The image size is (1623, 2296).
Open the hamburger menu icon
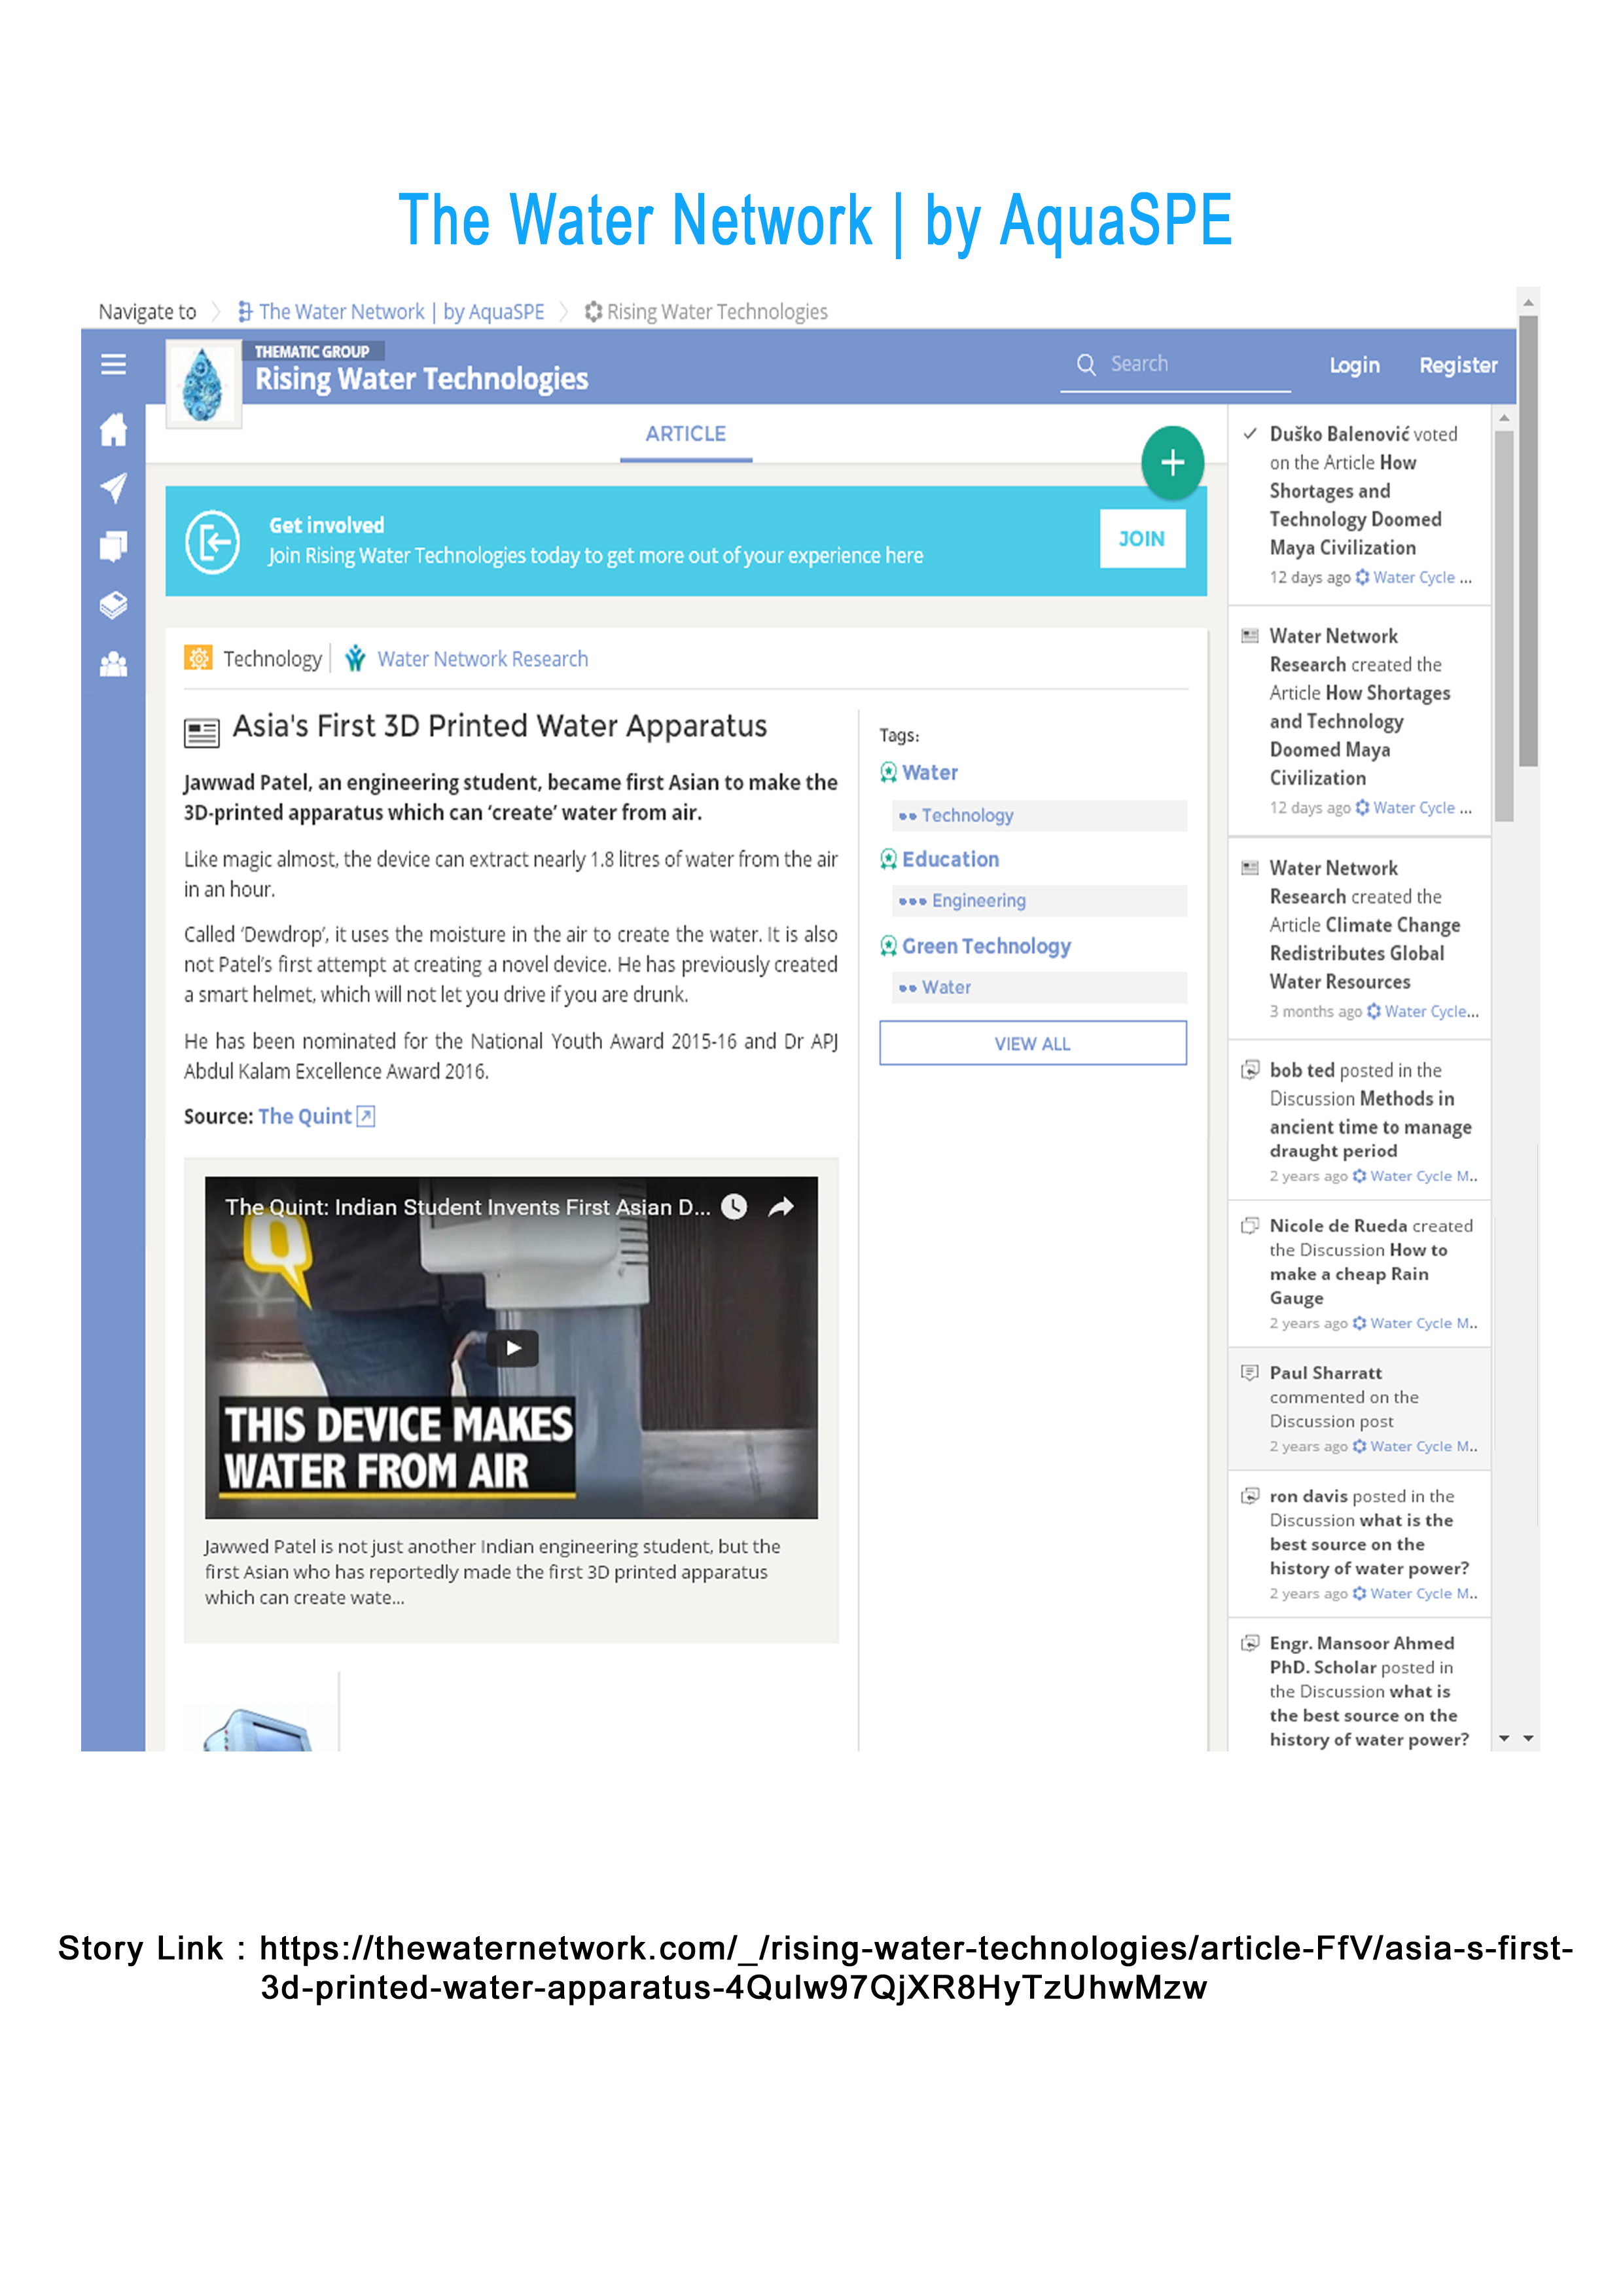coord(113,364)
